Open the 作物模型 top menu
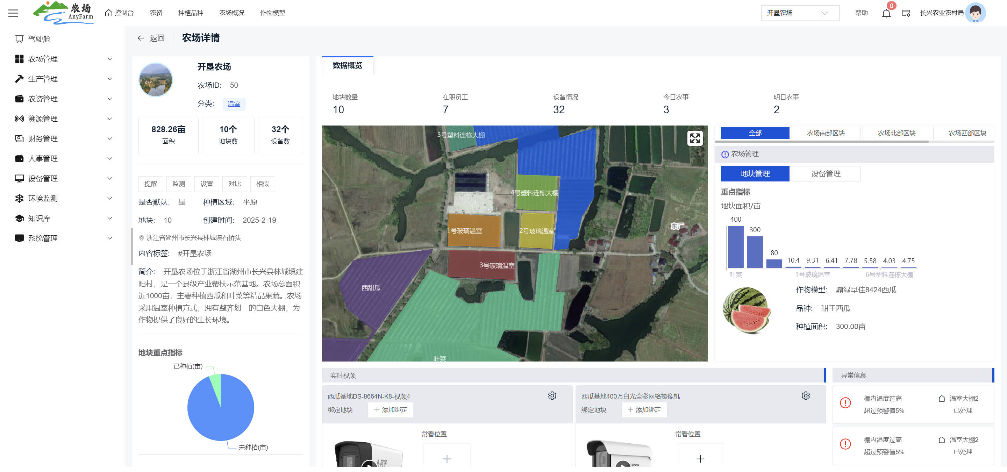The image size is (1007, 472). coord(272,13)
